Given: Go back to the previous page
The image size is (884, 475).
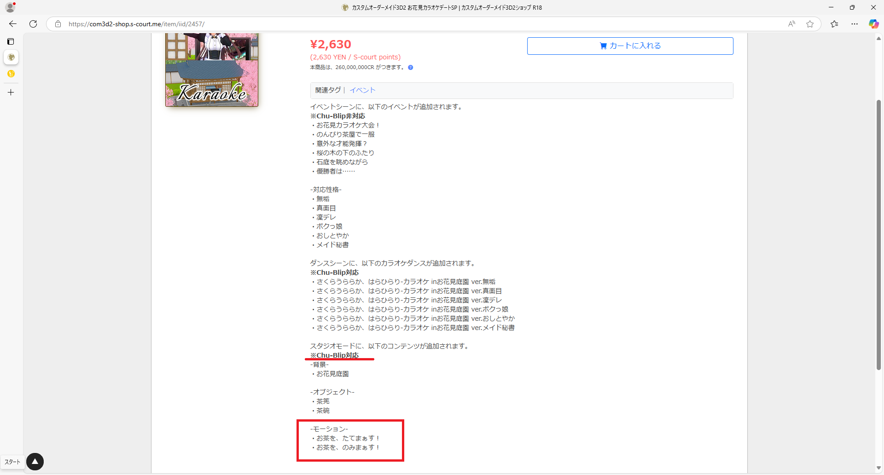Looking at the screenshot, I should pos(13,24).
